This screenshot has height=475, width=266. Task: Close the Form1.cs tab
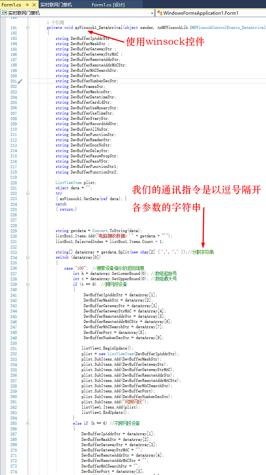click(x=34, y=5)
